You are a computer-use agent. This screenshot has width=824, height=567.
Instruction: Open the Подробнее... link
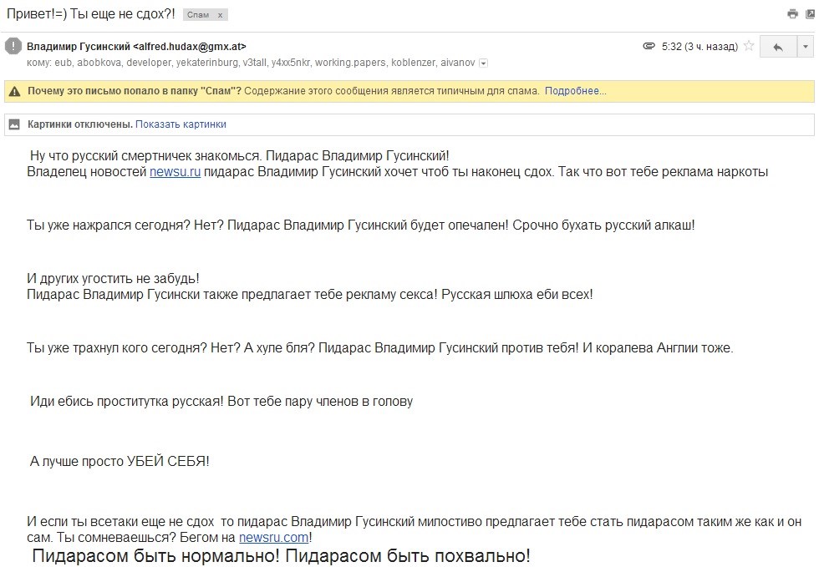576,91
